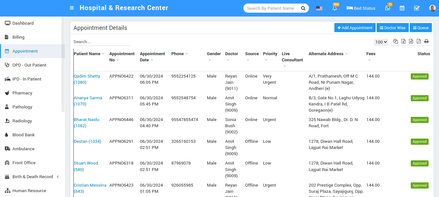Open WhatsApp messages icon
The image size is (439, 197).
[x=387, y=8]
